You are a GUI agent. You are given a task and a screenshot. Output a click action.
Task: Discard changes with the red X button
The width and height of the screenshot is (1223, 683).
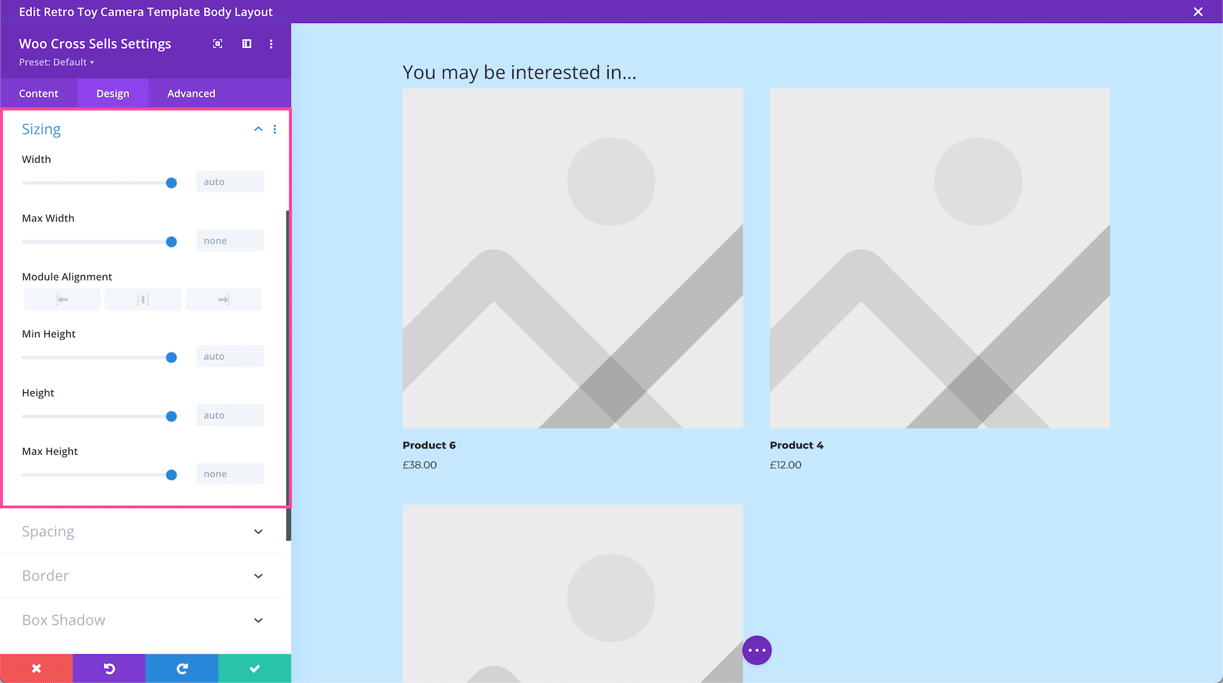(x=36, y=668)
